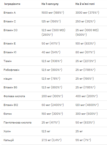Select the 120 мкг (4800%*) B12 value
107x145 pixels.
[87, 105]
